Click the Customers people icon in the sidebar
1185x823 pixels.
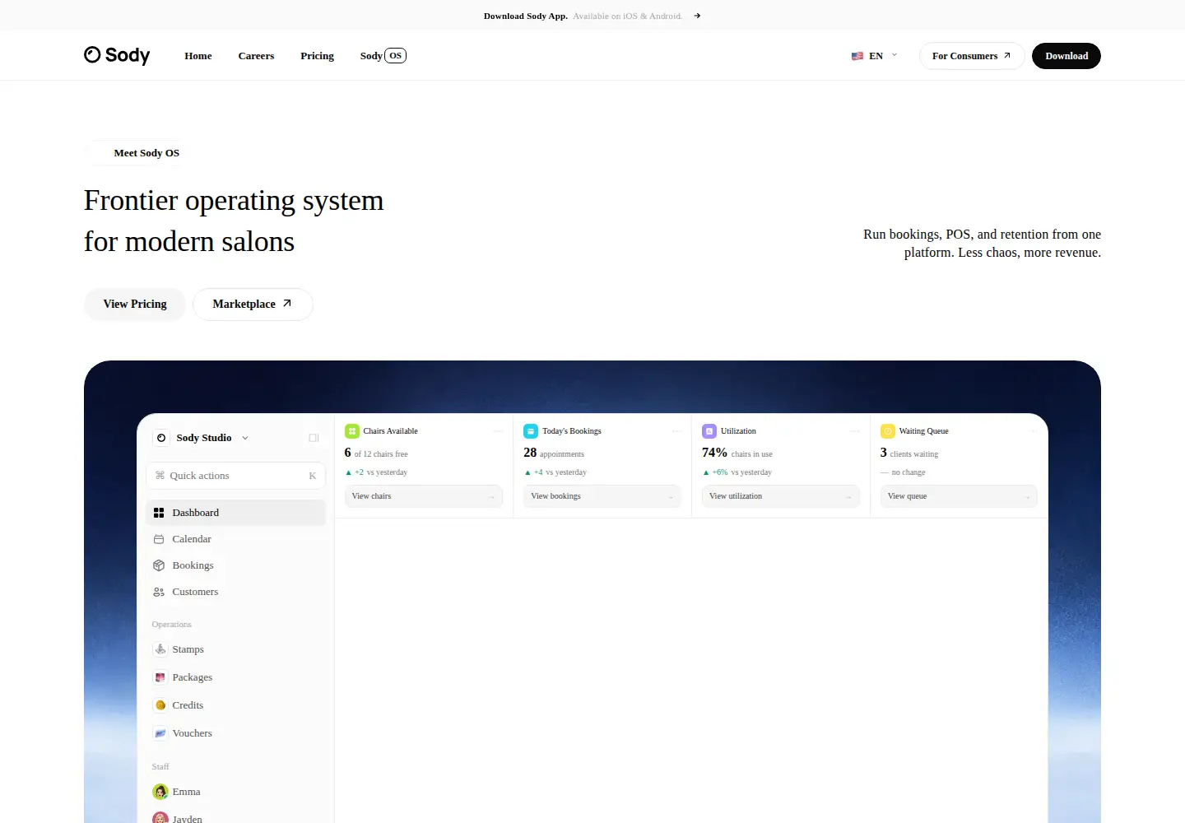(159, 592)
